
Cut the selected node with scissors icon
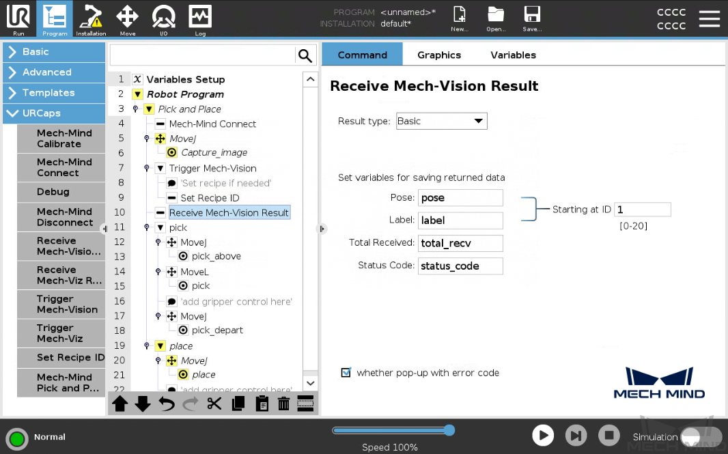pos(214,403)
